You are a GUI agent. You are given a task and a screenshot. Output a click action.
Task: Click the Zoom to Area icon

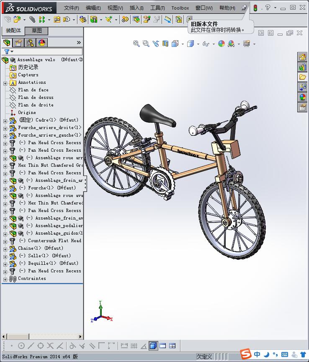tap(146, 44)
